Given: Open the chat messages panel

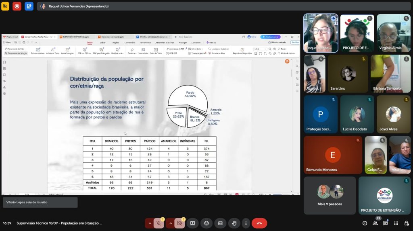Looking at the screenshot, I should coord(386,223).
